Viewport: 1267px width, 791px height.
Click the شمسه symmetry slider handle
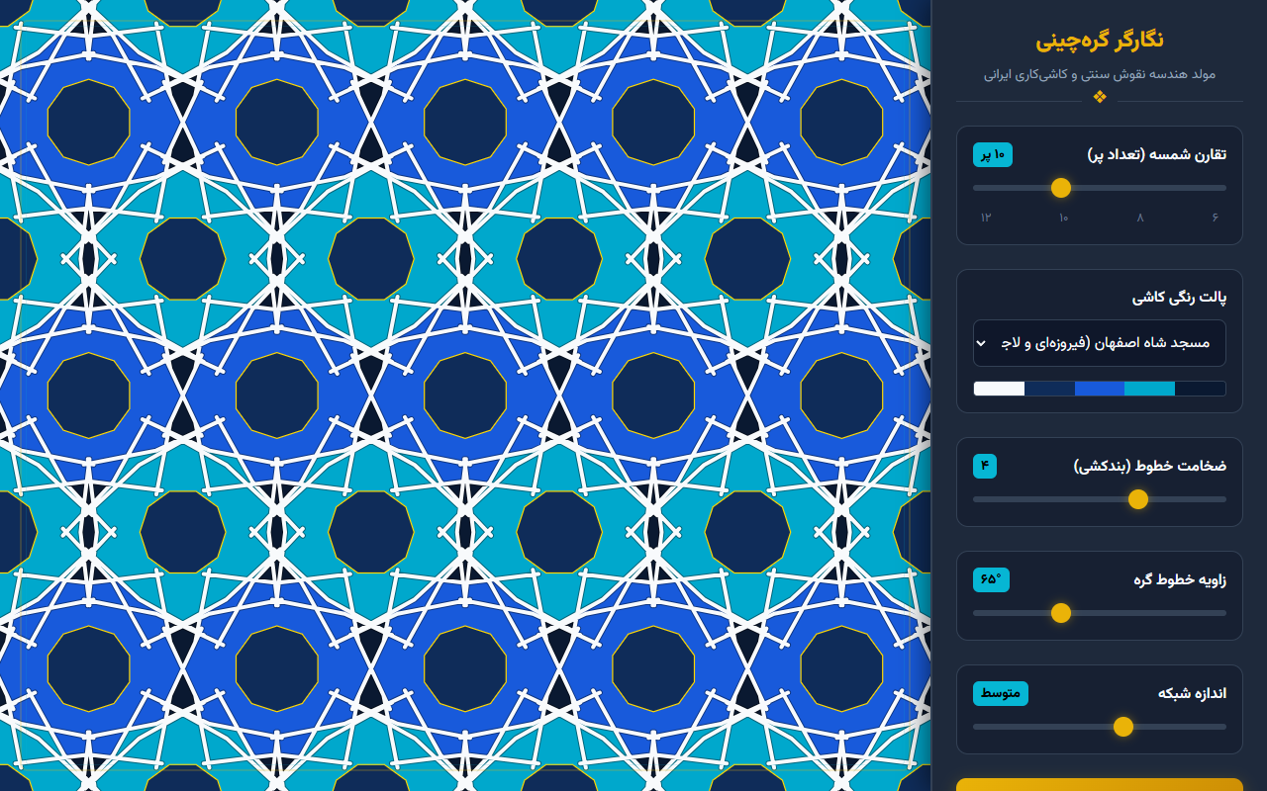pyautogui.click(x=1061, y=188)
